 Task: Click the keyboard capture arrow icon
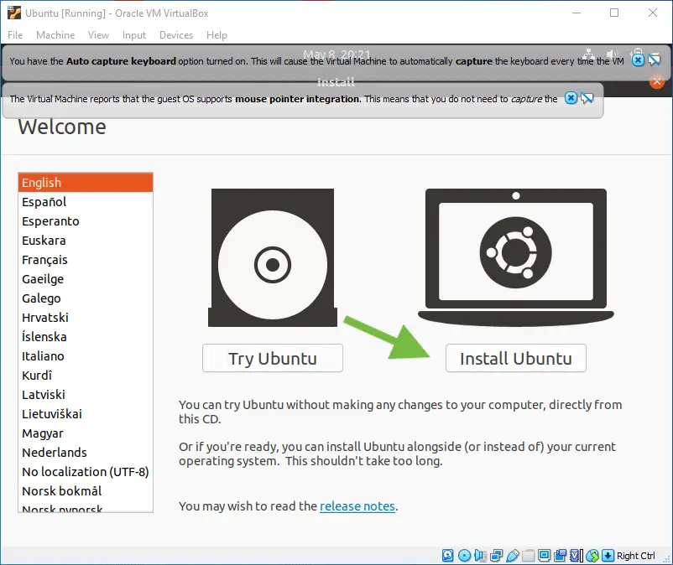[x=608, y=556]
